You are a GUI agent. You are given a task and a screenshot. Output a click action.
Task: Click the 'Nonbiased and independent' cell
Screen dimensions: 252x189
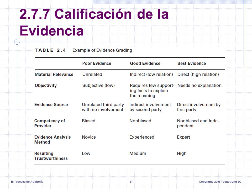click(x=198, y=123)
